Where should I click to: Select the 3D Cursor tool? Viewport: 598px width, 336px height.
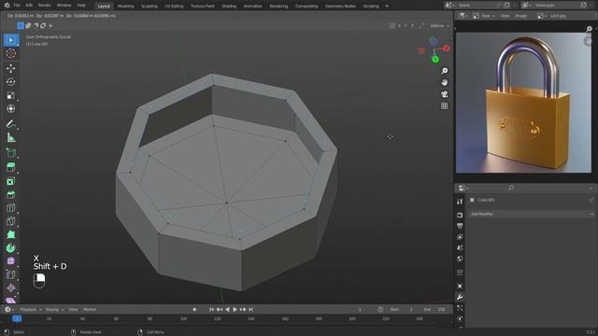11,54
